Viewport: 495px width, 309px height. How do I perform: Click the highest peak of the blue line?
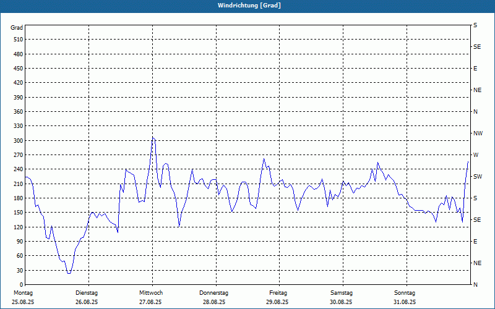click(x=153, y=137)
